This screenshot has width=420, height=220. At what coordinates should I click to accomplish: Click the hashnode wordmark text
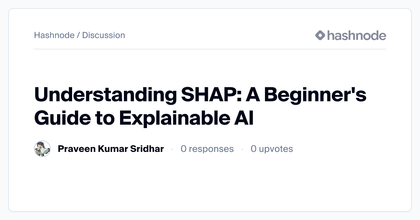[x=356, y=35]
